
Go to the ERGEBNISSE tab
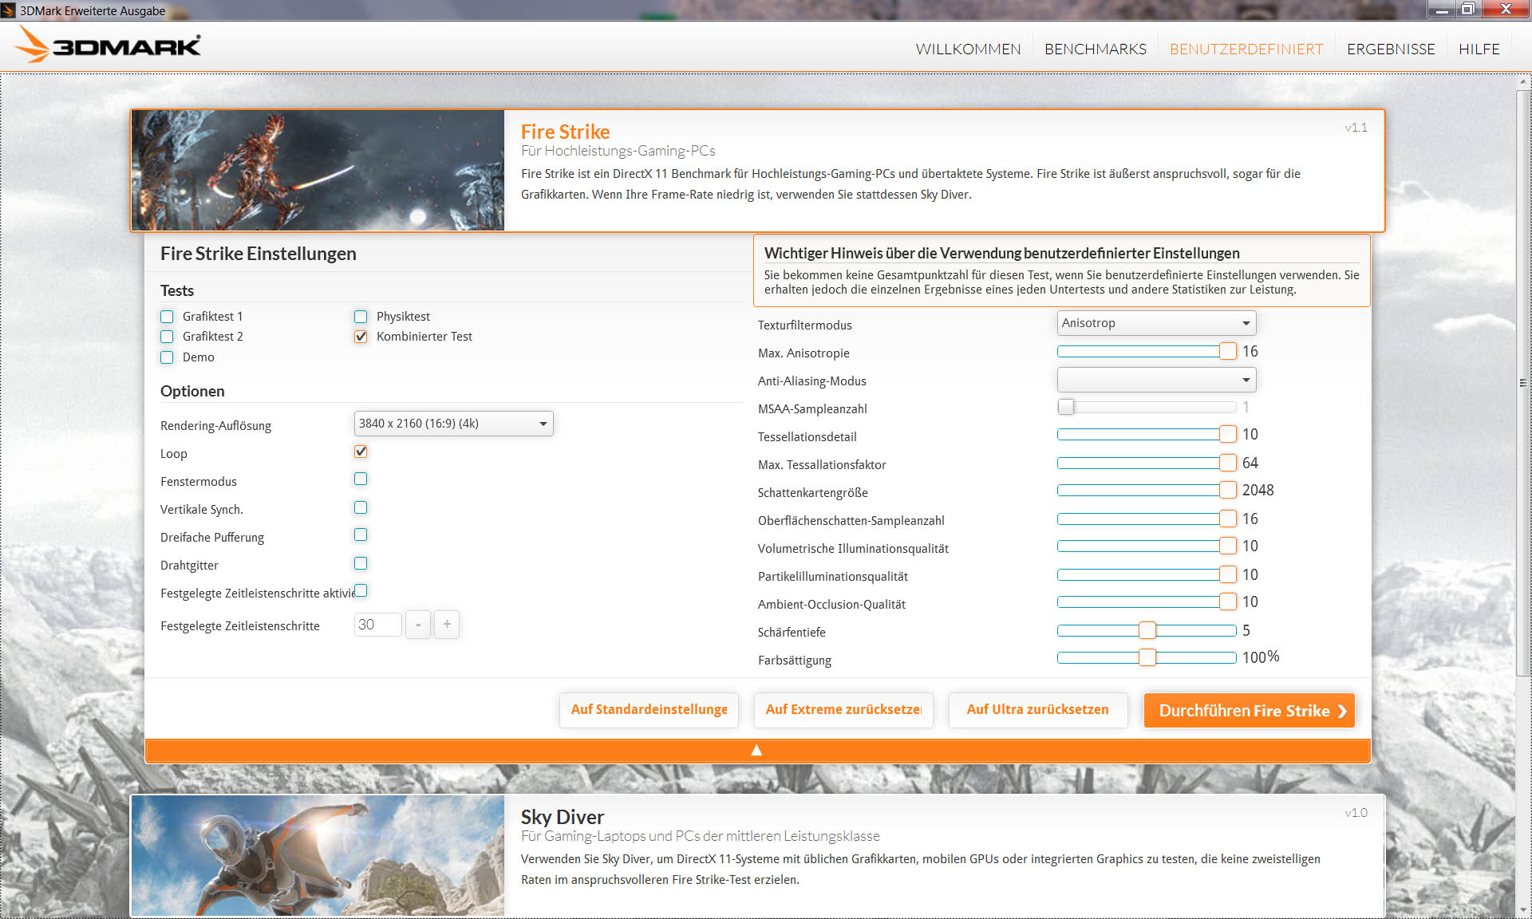coord(1391,49)
